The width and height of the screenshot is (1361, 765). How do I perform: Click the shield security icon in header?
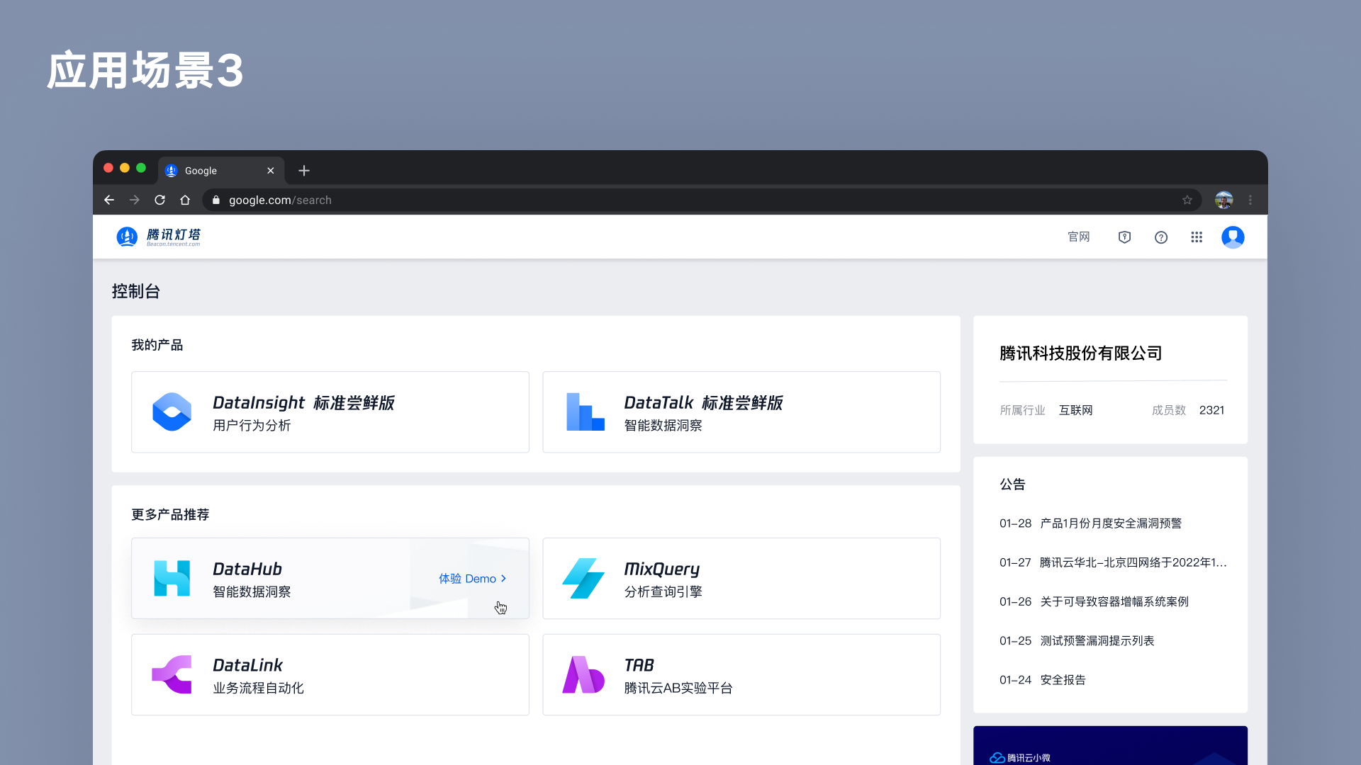[x=1124, y=237]
